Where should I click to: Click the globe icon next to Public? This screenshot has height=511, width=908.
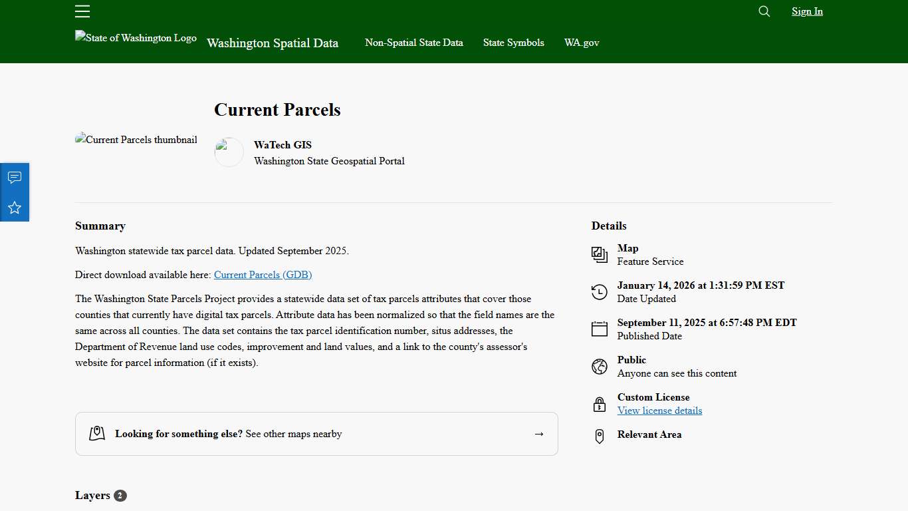599,366
